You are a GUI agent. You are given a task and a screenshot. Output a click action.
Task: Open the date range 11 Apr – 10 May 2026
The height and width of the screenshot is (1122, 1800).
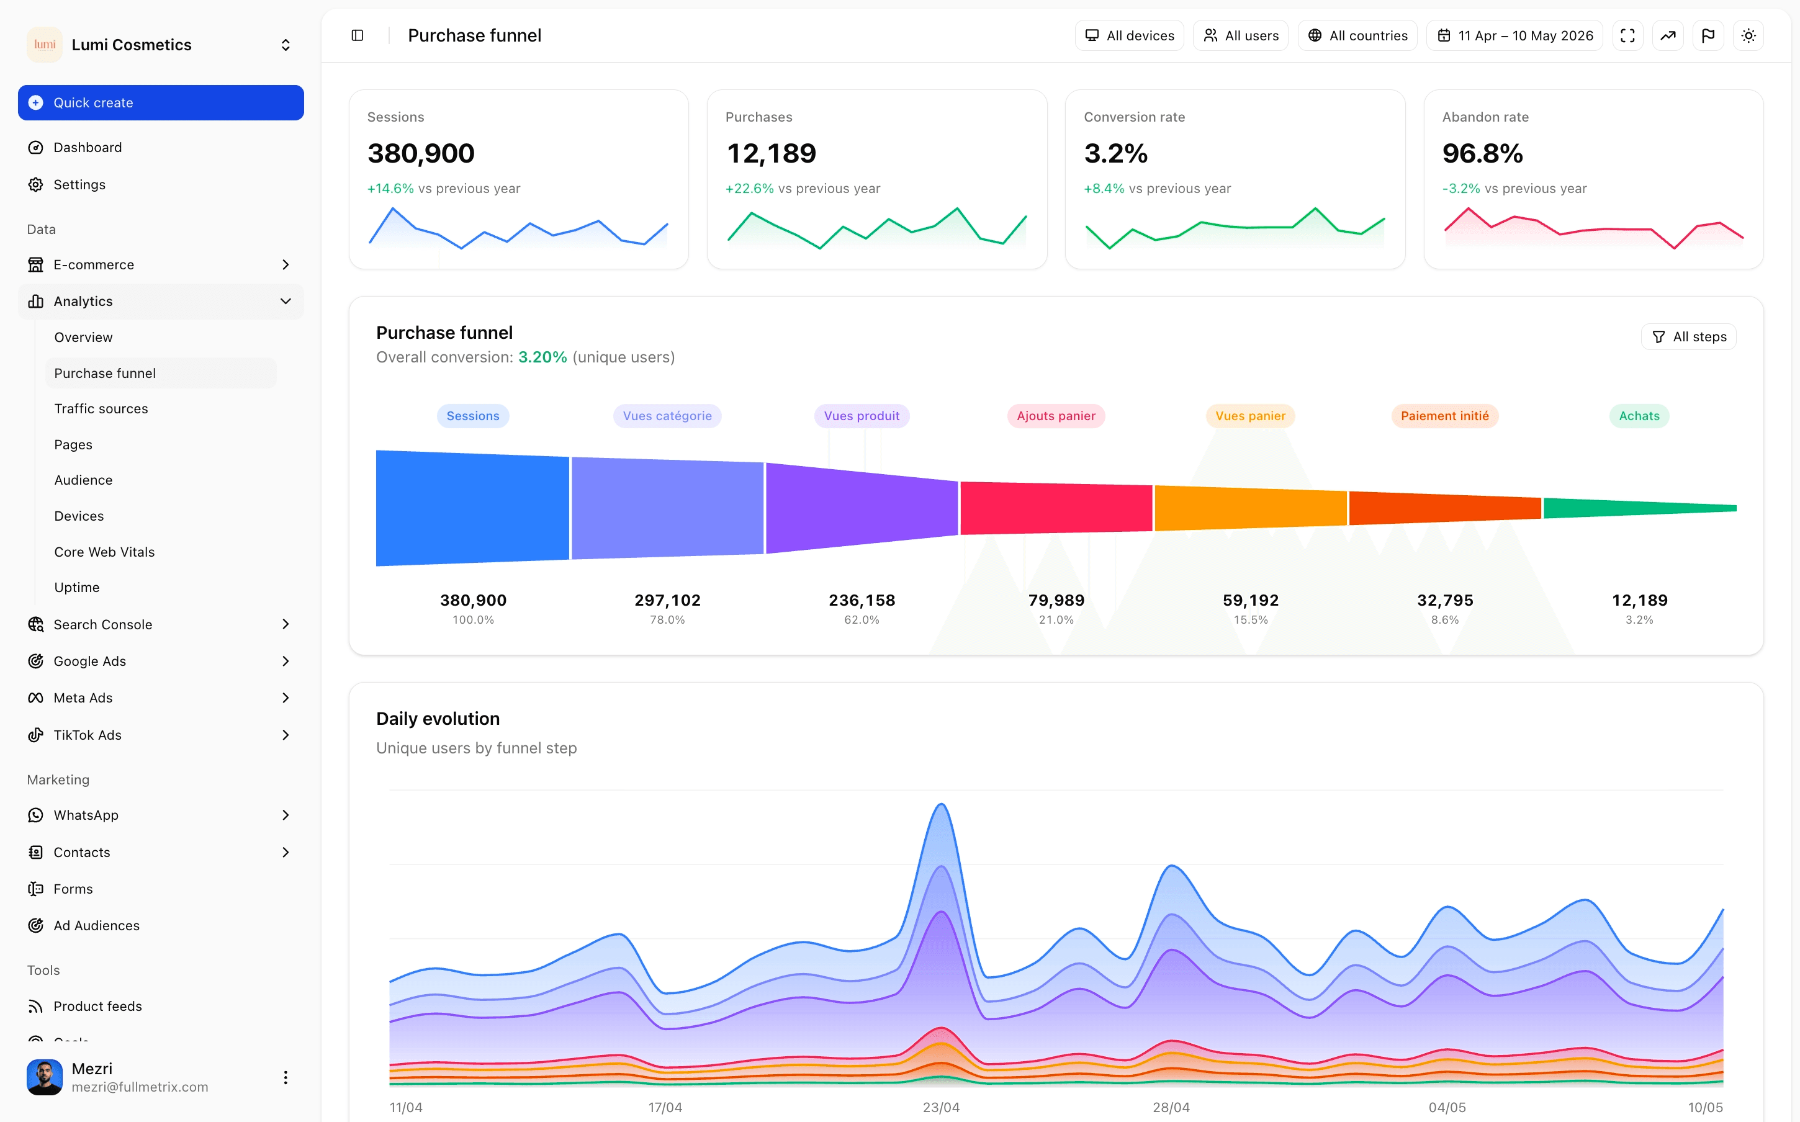(1514, 35)
